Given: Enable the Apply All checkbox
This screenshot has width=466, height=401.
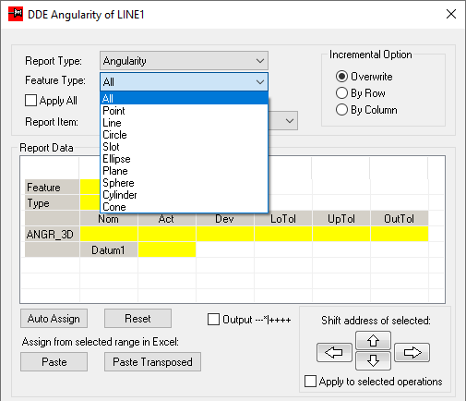Looking at the screenshot, I should tap(30, 101).
